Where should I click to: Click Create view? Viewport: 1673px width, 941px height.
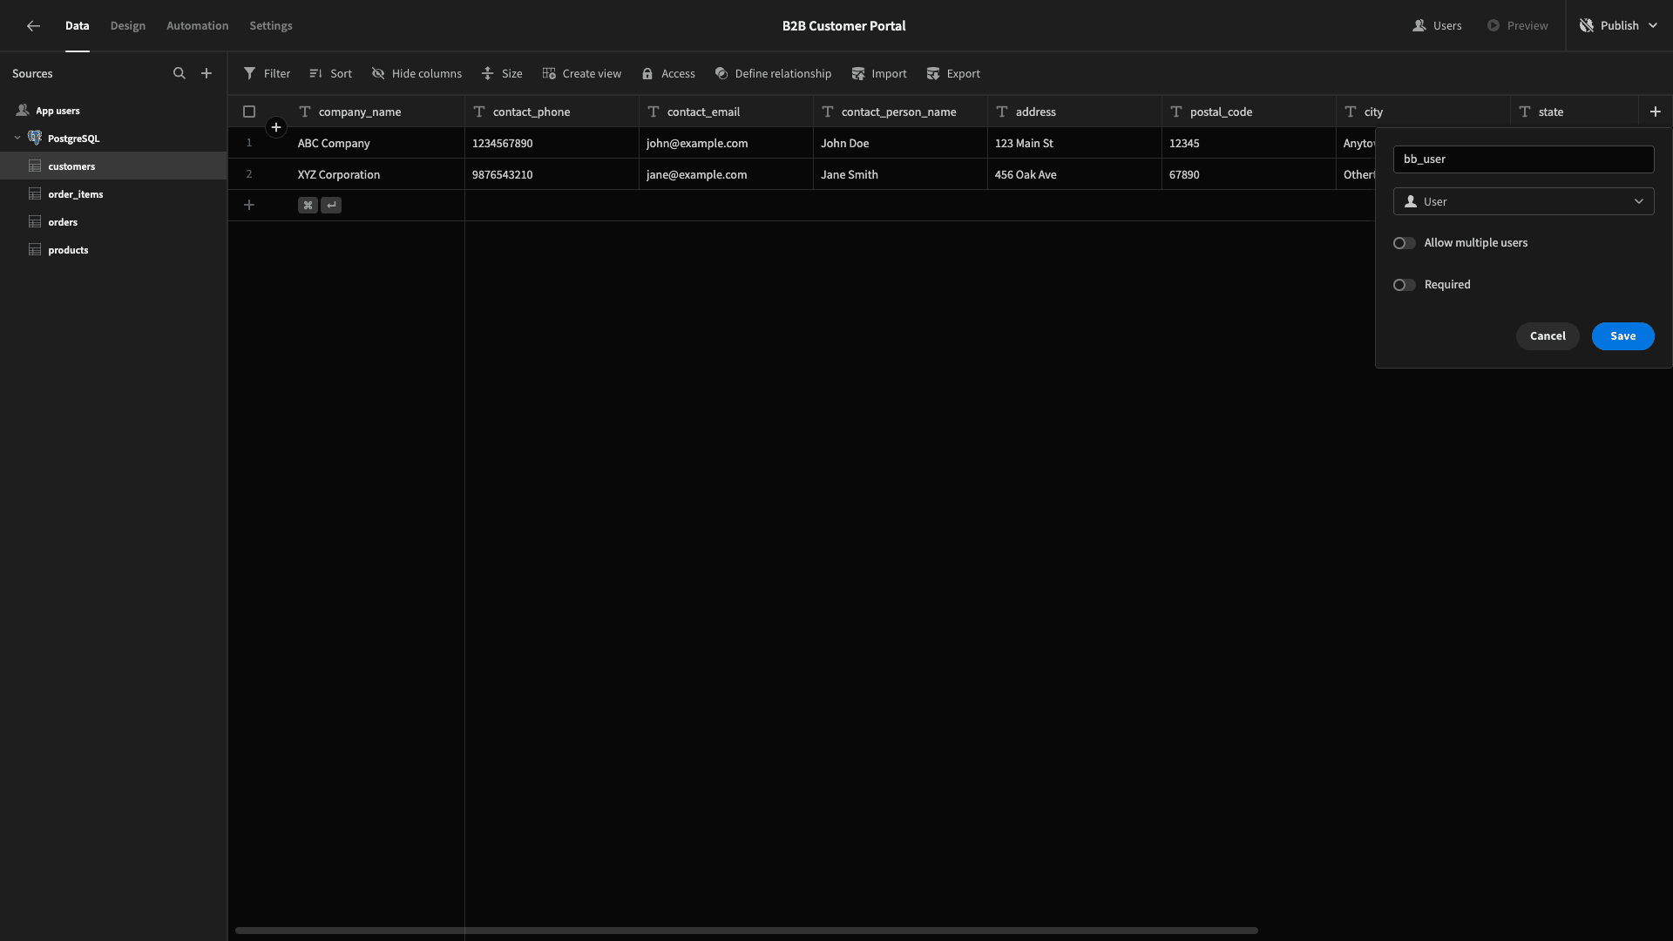point(581,73)
